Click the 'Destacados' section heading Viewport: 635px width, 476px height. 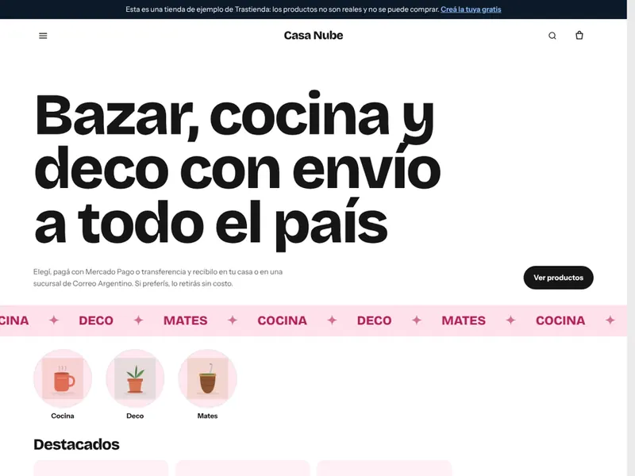click(x=76, y=444)
